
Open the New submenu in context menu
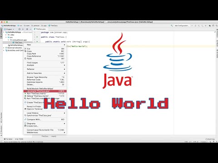tap(45, 45)
